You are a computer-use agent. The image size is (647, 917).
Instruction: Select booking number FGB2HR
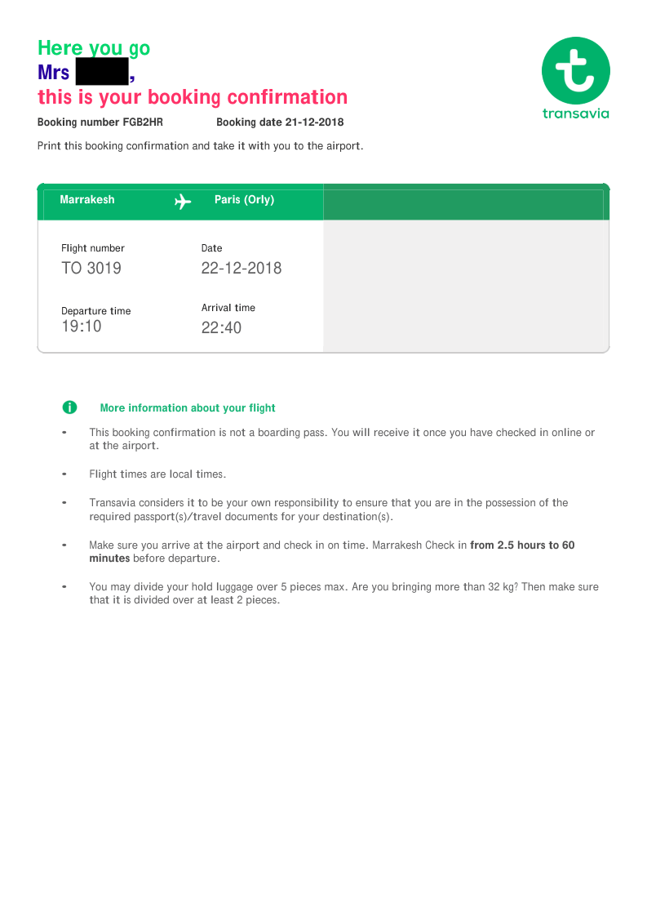click(143, 122)
